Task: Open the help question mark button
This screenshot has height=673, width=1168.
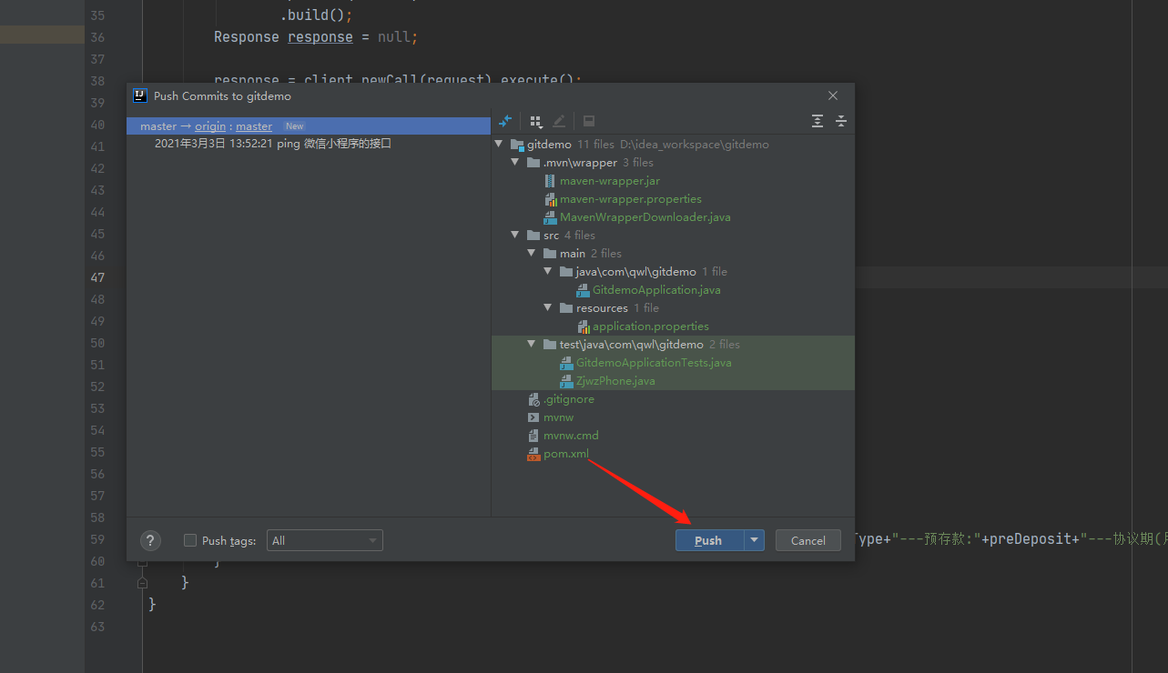Action: (x=151, y=540)
